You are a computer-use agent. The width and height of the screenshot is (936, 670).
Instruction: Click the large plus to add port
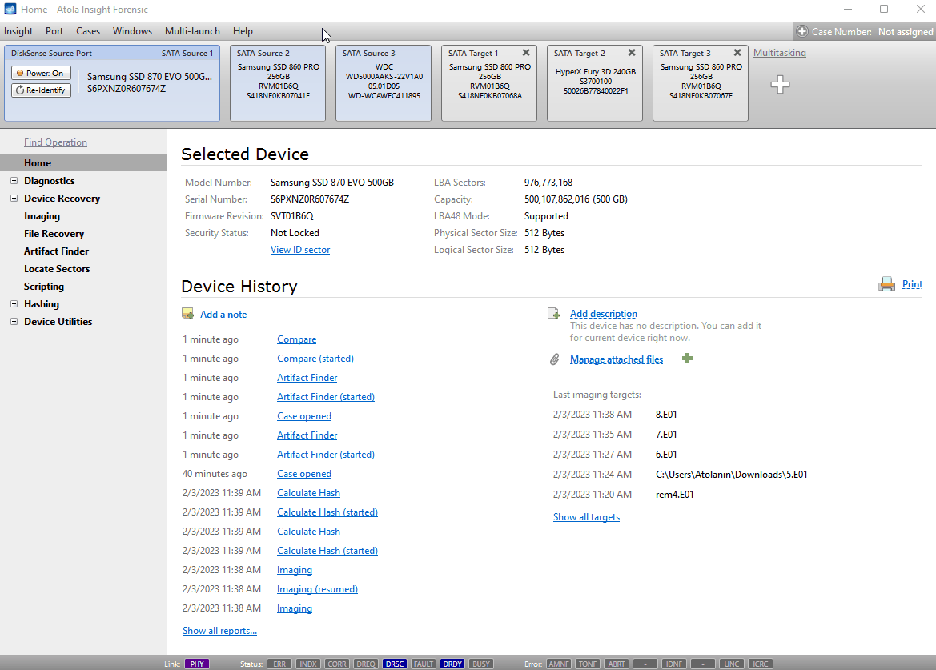click(780, 84)
